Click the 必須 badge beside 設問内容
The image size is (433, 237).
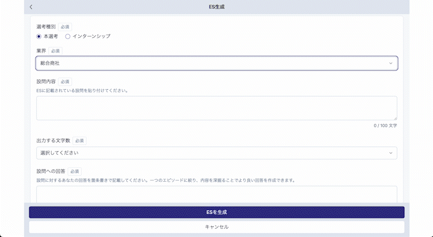65,82
